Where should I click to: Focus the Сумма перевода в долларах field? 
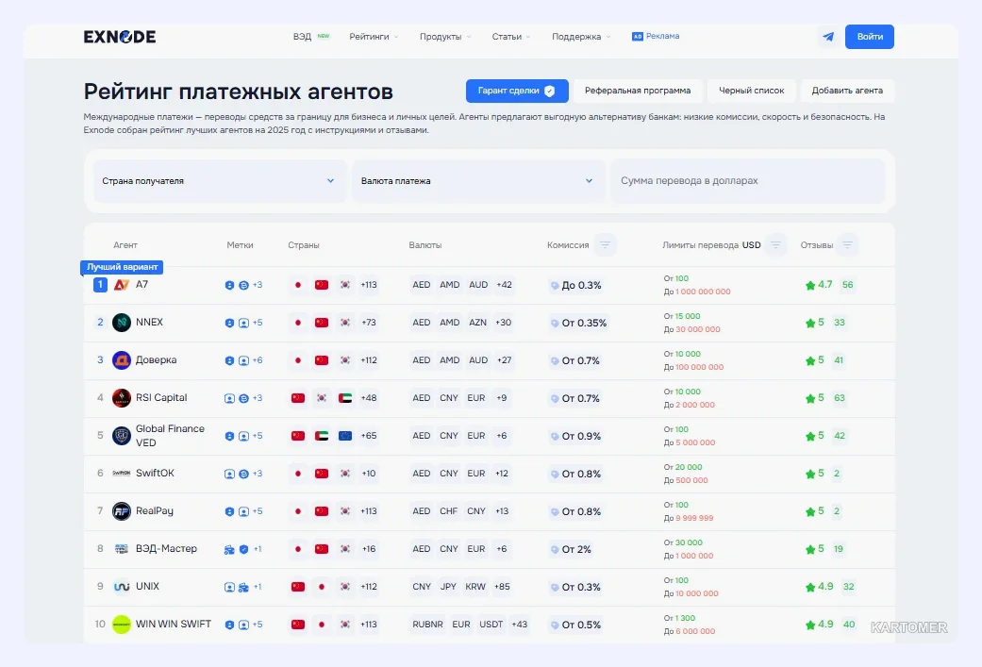(748, 181)
